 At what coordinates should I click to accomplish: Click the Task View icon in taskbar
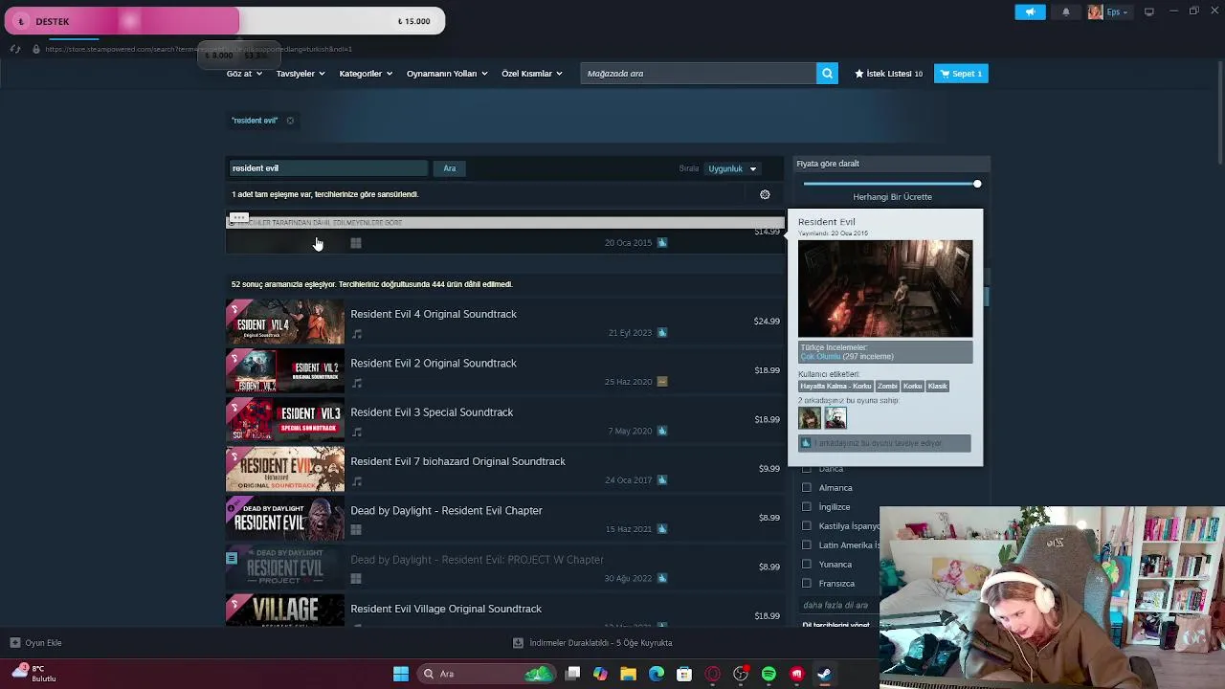[x=572, y=674]
